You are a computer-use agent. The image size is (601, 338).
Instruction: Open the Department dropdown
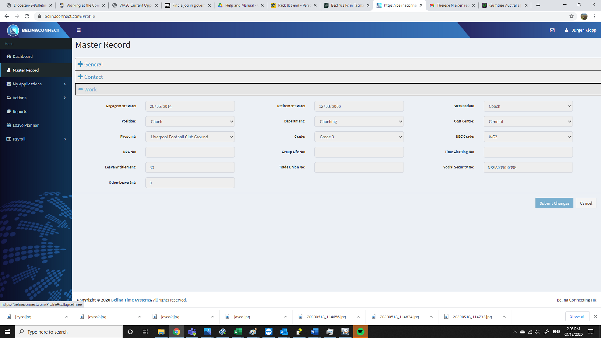click(359, 122)
